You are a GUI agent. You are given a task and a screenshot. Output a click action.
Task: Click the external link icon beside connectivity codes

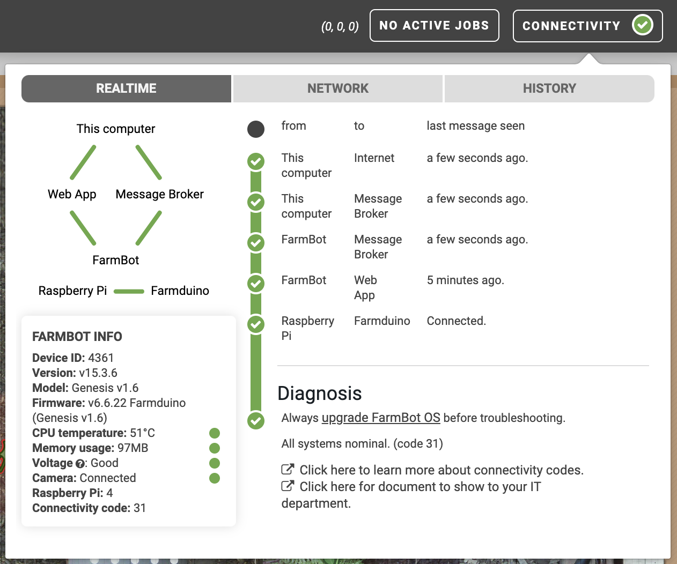pyautogui.click(x=288, y=470)
